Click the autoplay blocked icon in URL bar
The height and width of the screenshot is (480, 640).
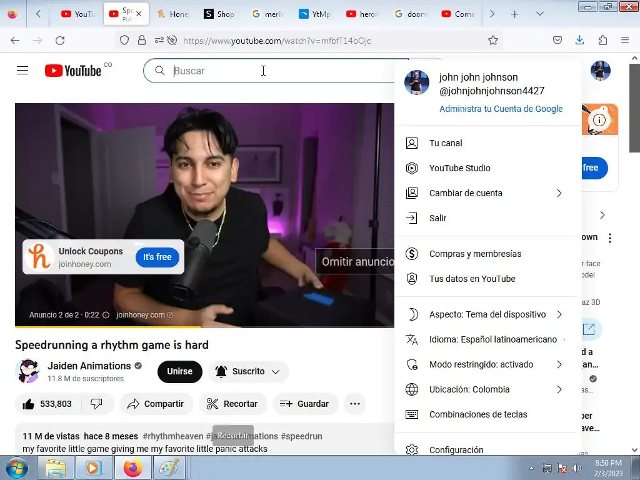coord(172,40)
